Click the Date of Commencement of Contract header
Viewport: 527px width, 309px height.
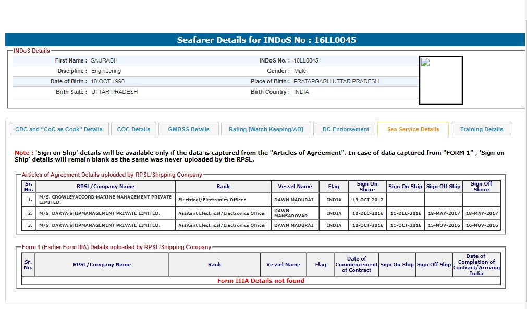point(357,264)
